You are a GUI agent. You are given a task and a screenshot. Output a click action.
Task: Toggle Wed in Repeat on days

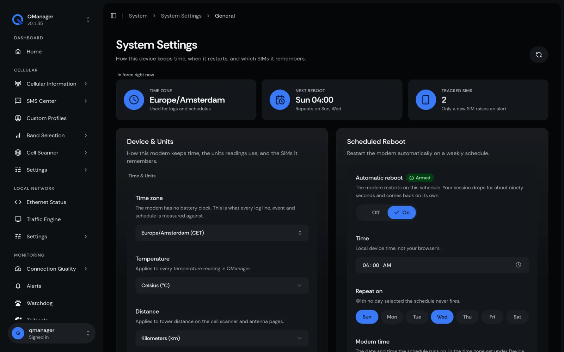(442, 317)
